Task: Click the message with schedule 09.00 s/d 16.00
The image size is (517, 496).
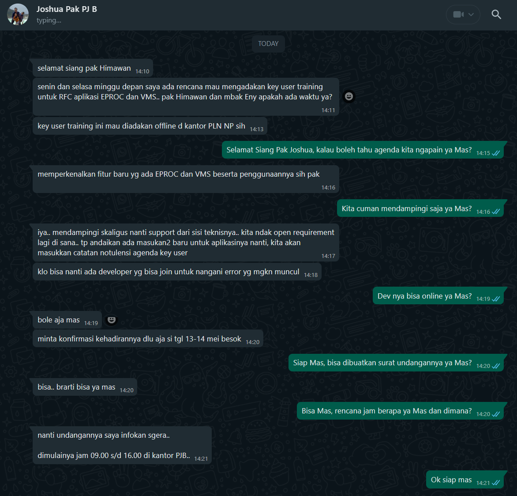Action: (x=114, y=445)
